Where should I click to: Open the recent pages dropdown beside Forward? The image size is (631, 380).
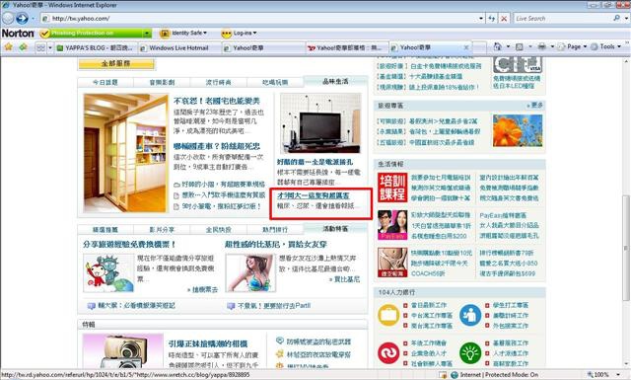click(x=33, y=19)
